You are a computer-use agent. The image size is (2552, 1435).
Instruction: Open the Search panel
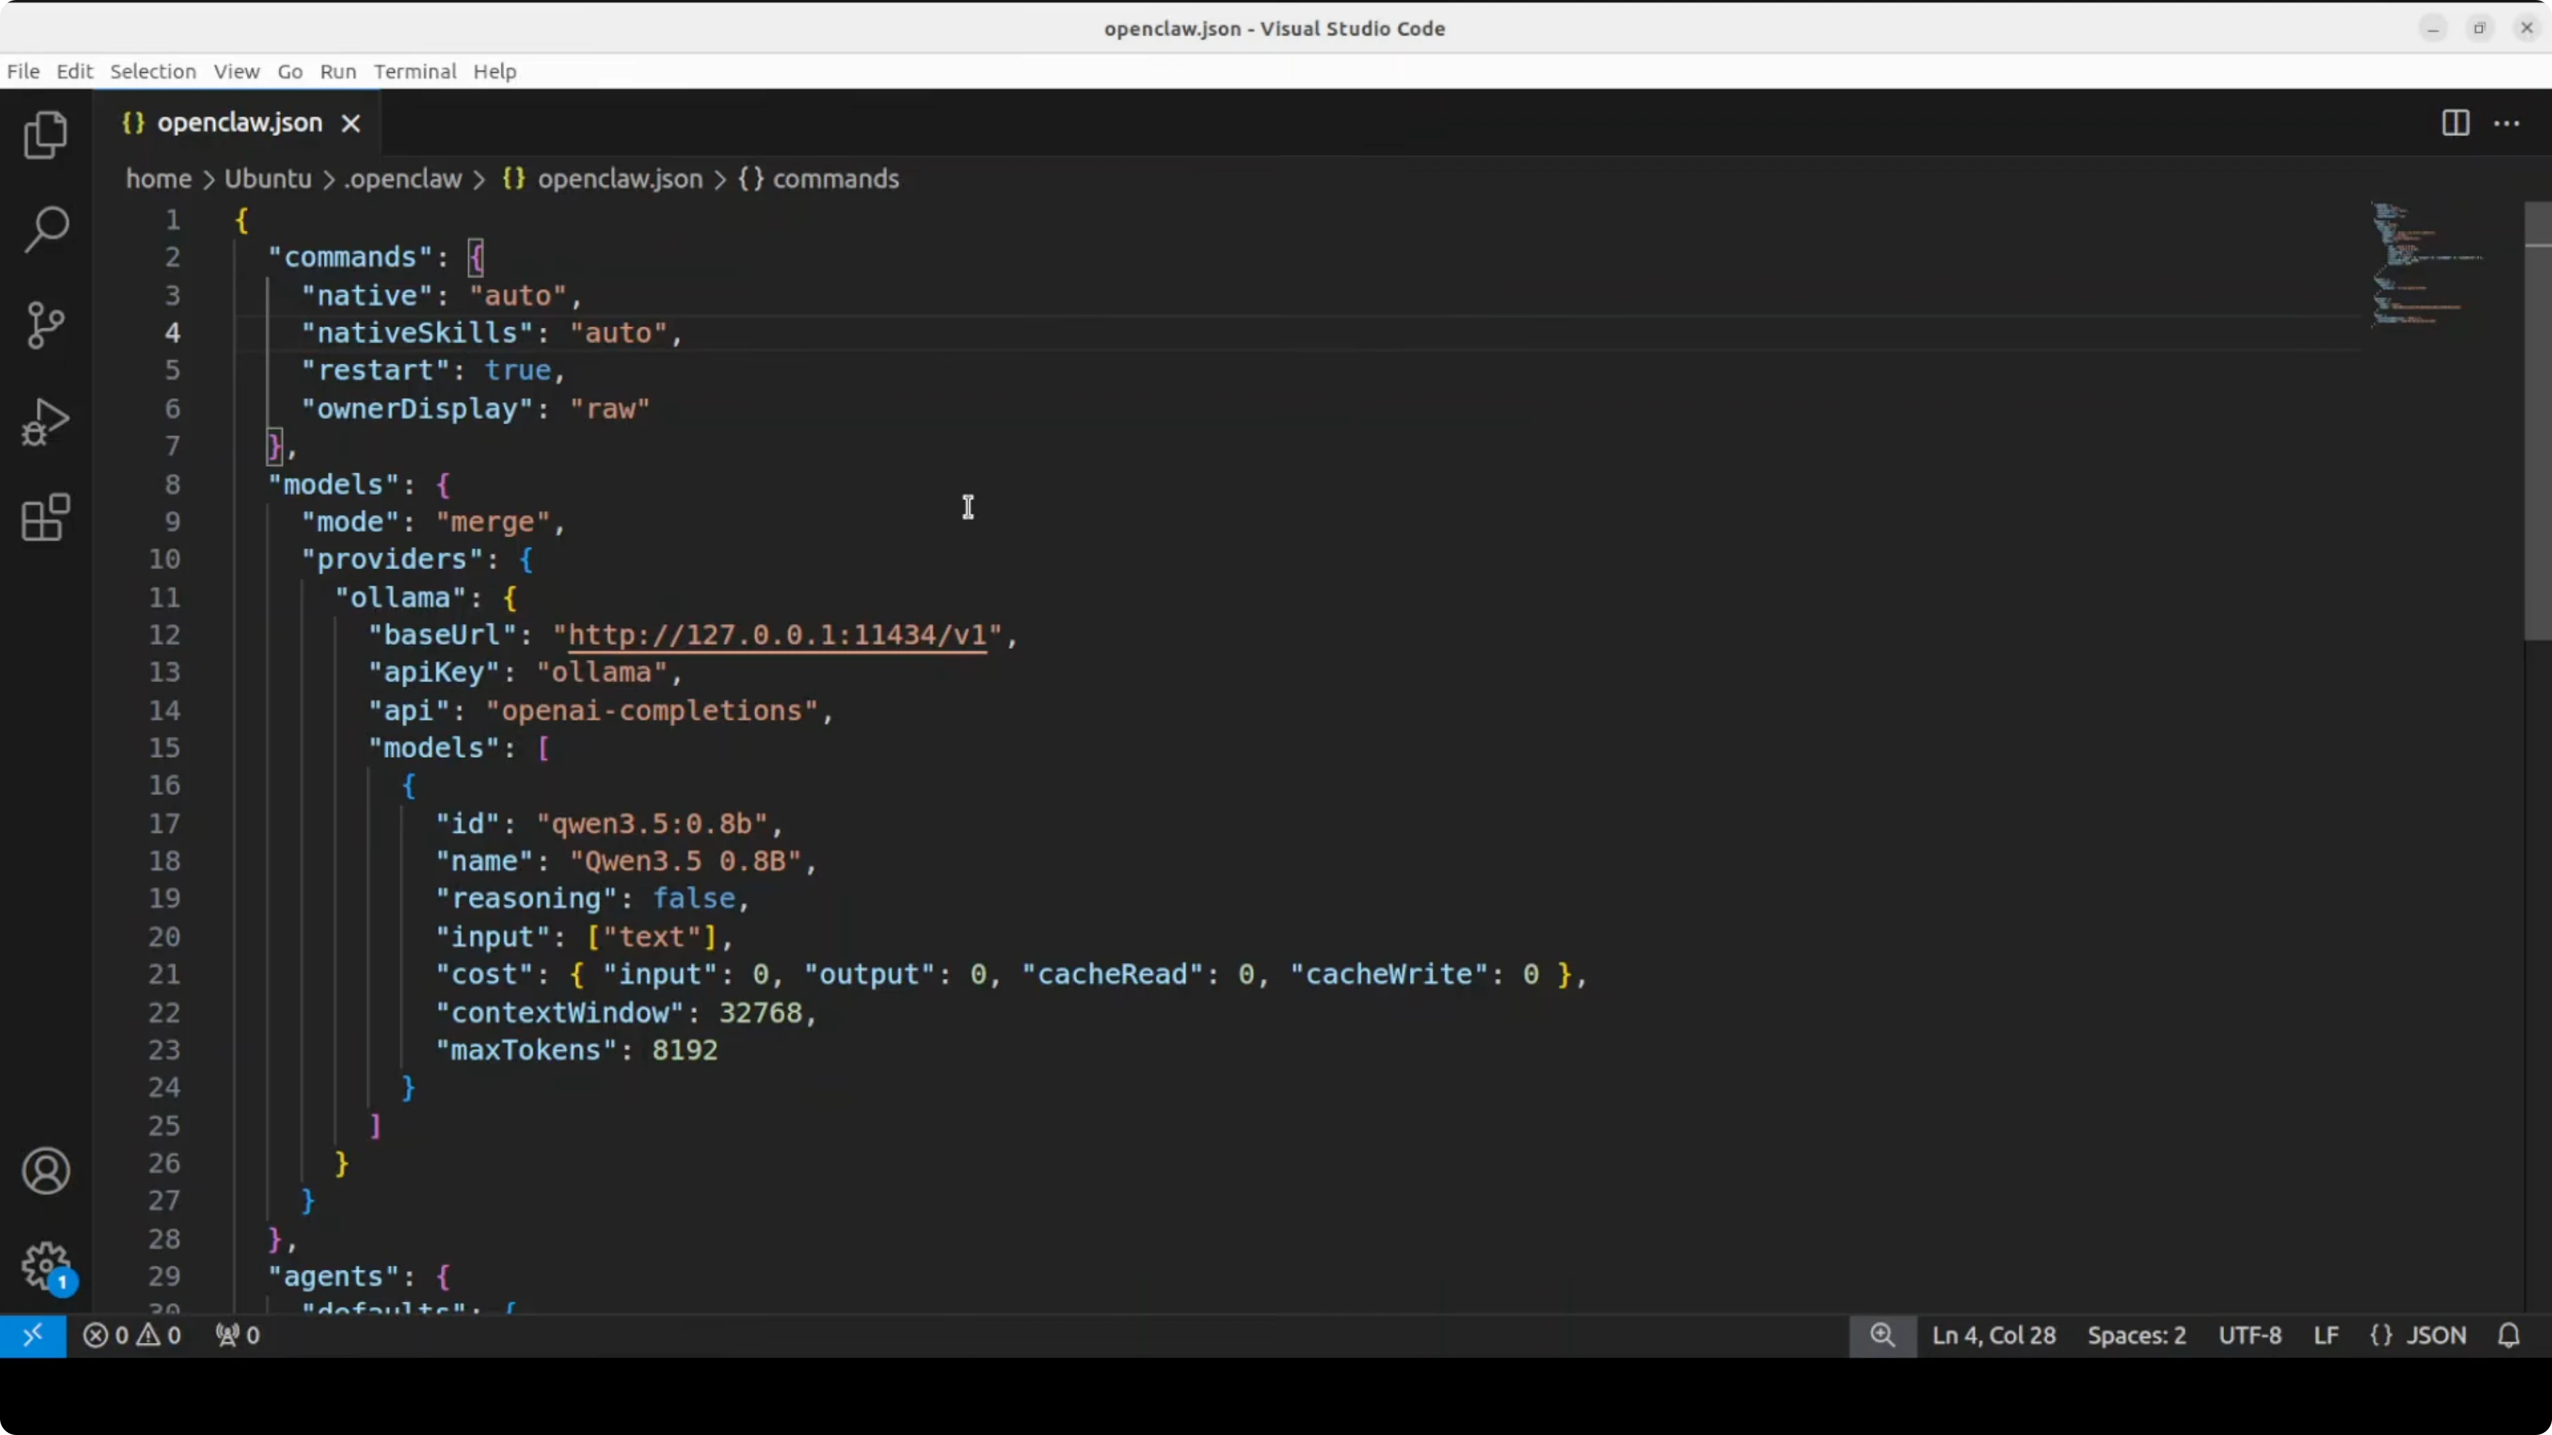pyautogui.click(x=44, y=229)
